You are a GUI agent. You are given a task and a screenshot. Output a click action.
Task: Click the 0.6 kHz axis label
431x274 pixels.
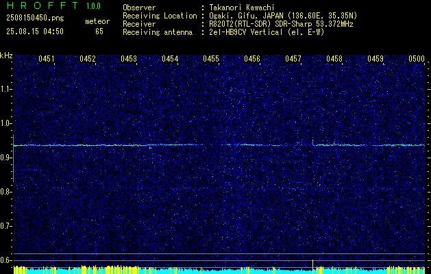5,260
